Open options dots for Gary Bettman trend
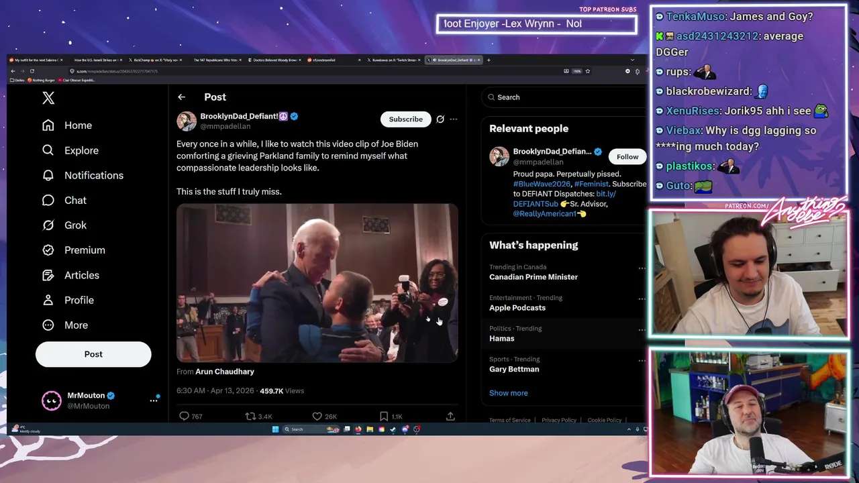859x483 pixels. point(642,360)
